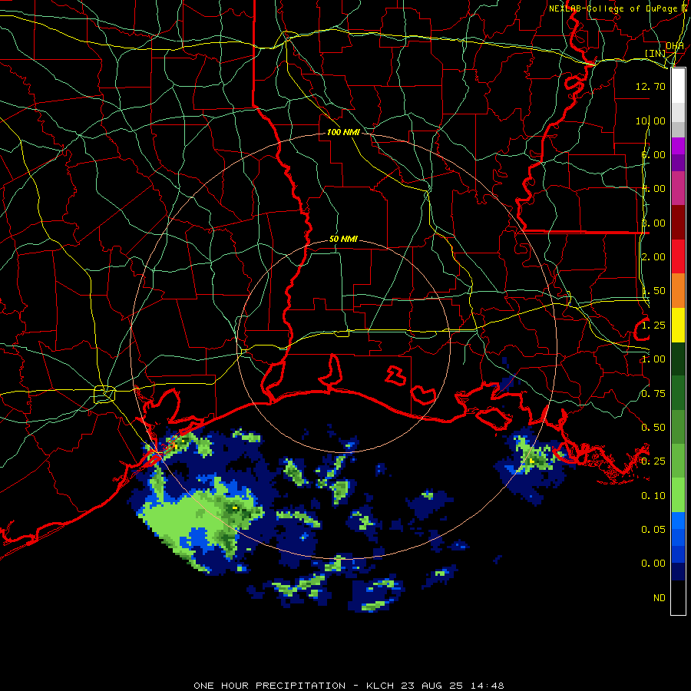Pick the light blue legend swatch
Viewport: 691px width, 691px height.
[x=678, y=521]
